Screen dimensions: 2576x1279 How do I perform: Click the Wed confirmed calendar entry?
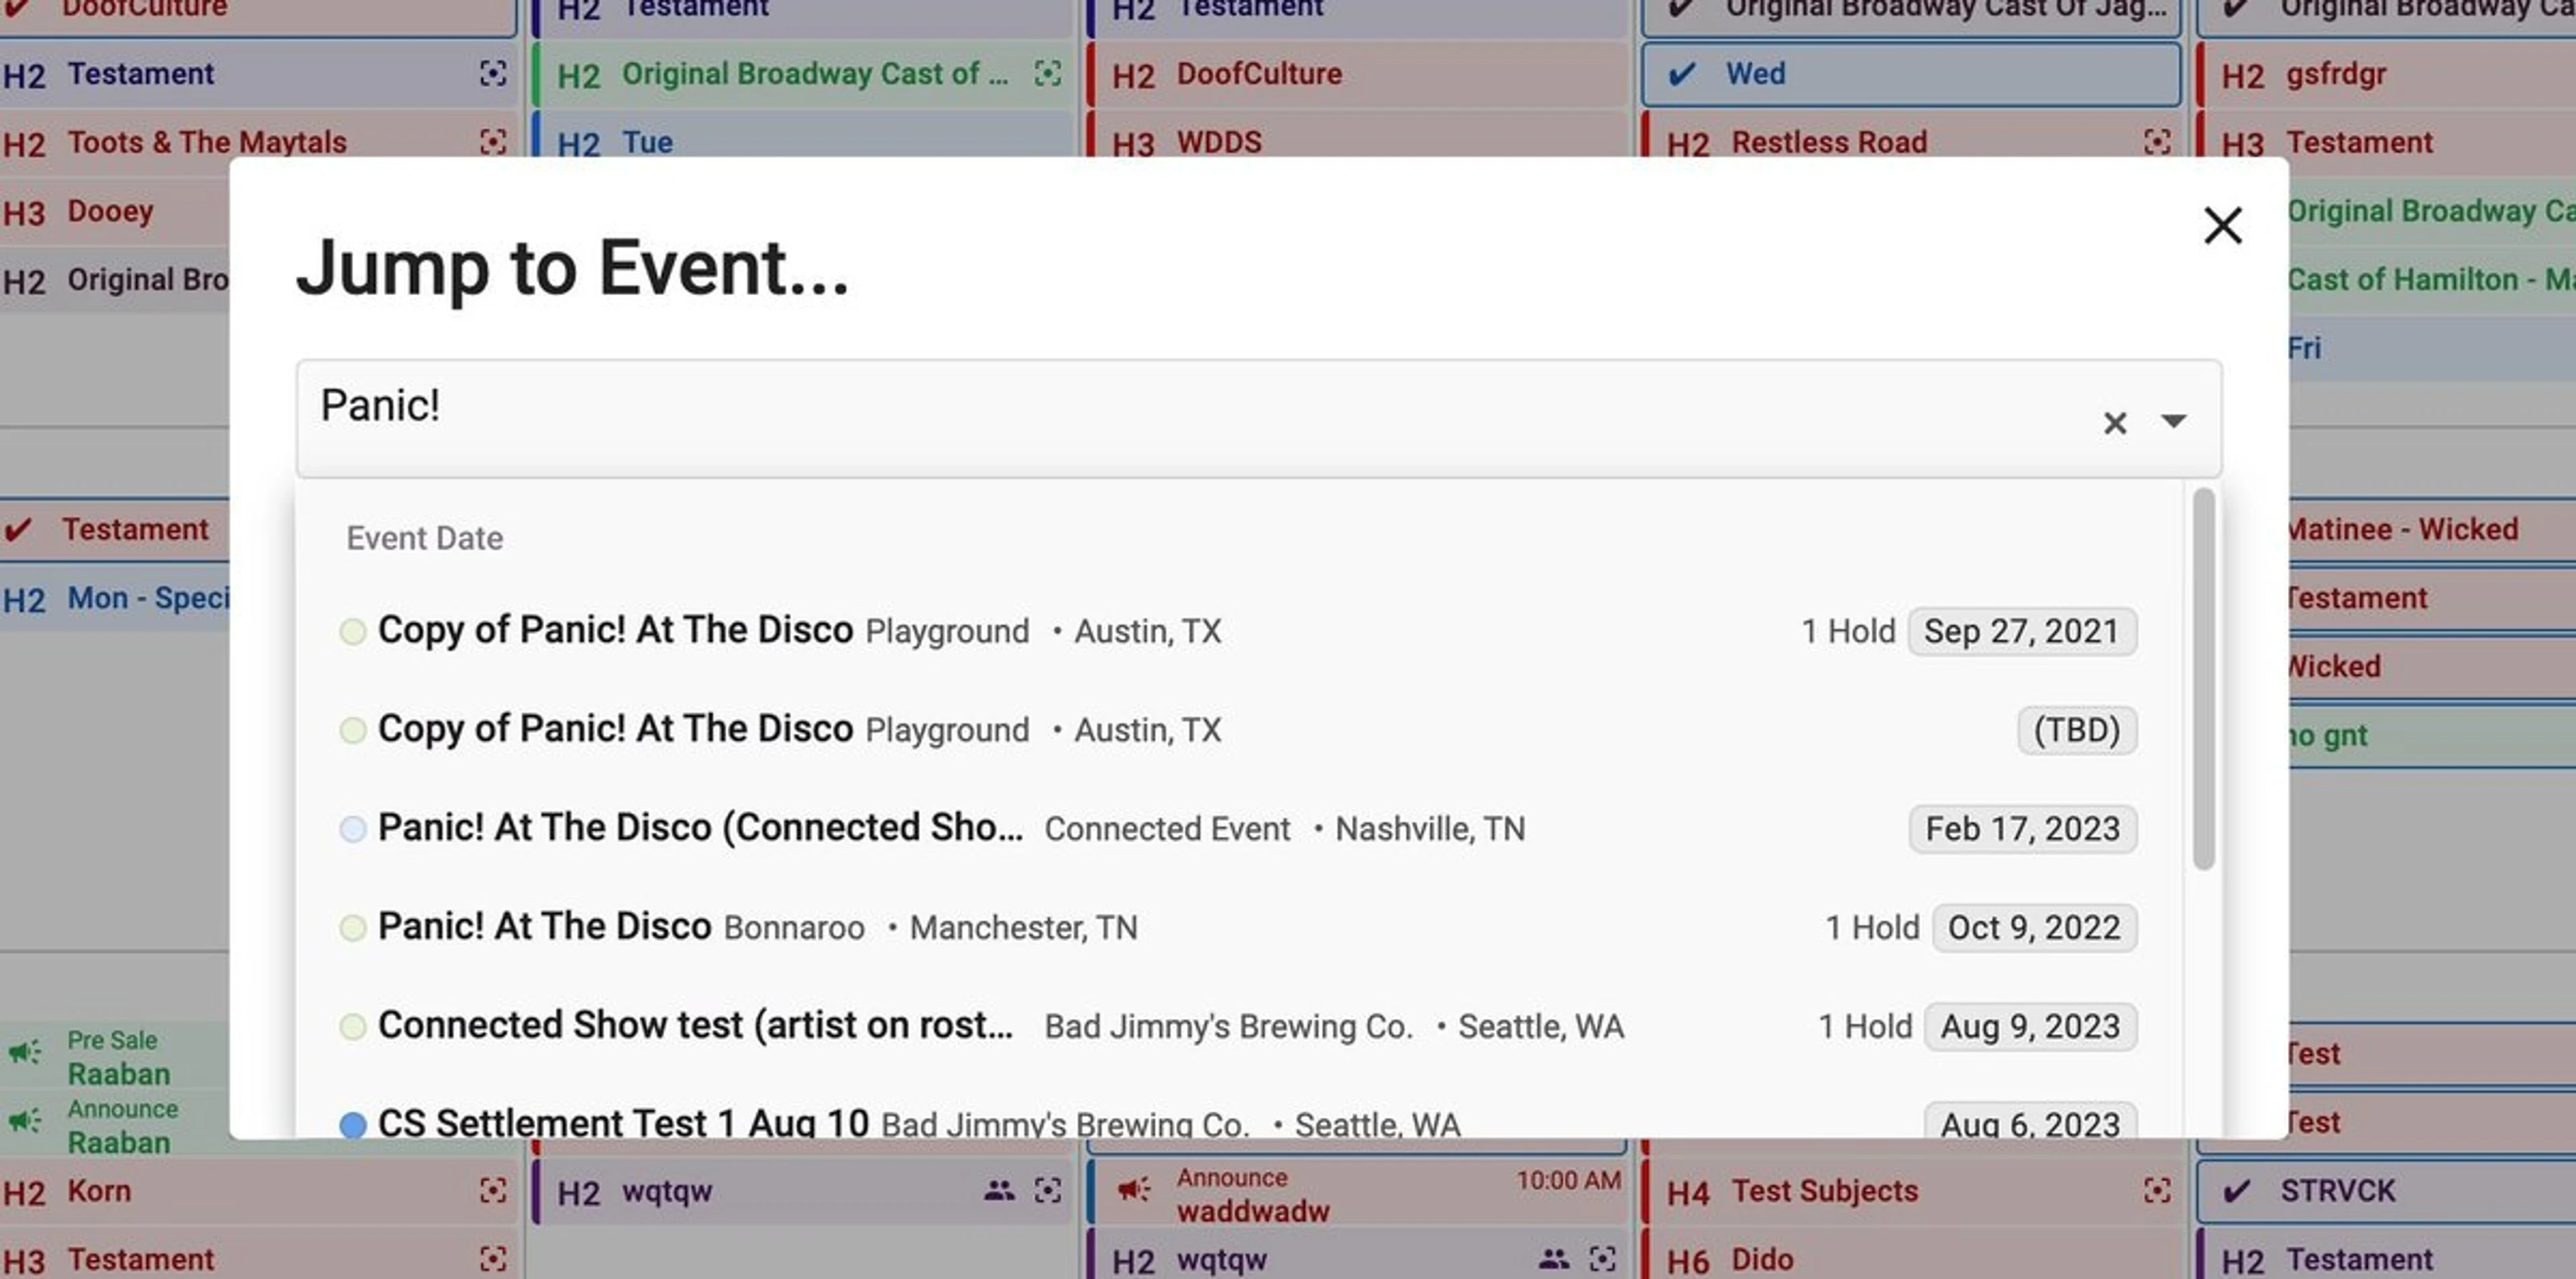click(1911, 73)
